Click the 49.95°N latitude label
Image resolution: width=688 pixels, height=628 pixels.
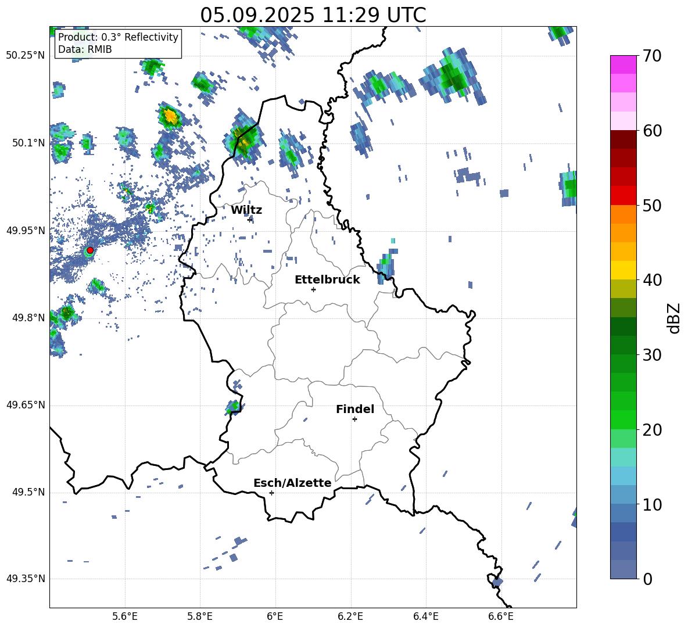pyautogui.click(x=26, y=230)
